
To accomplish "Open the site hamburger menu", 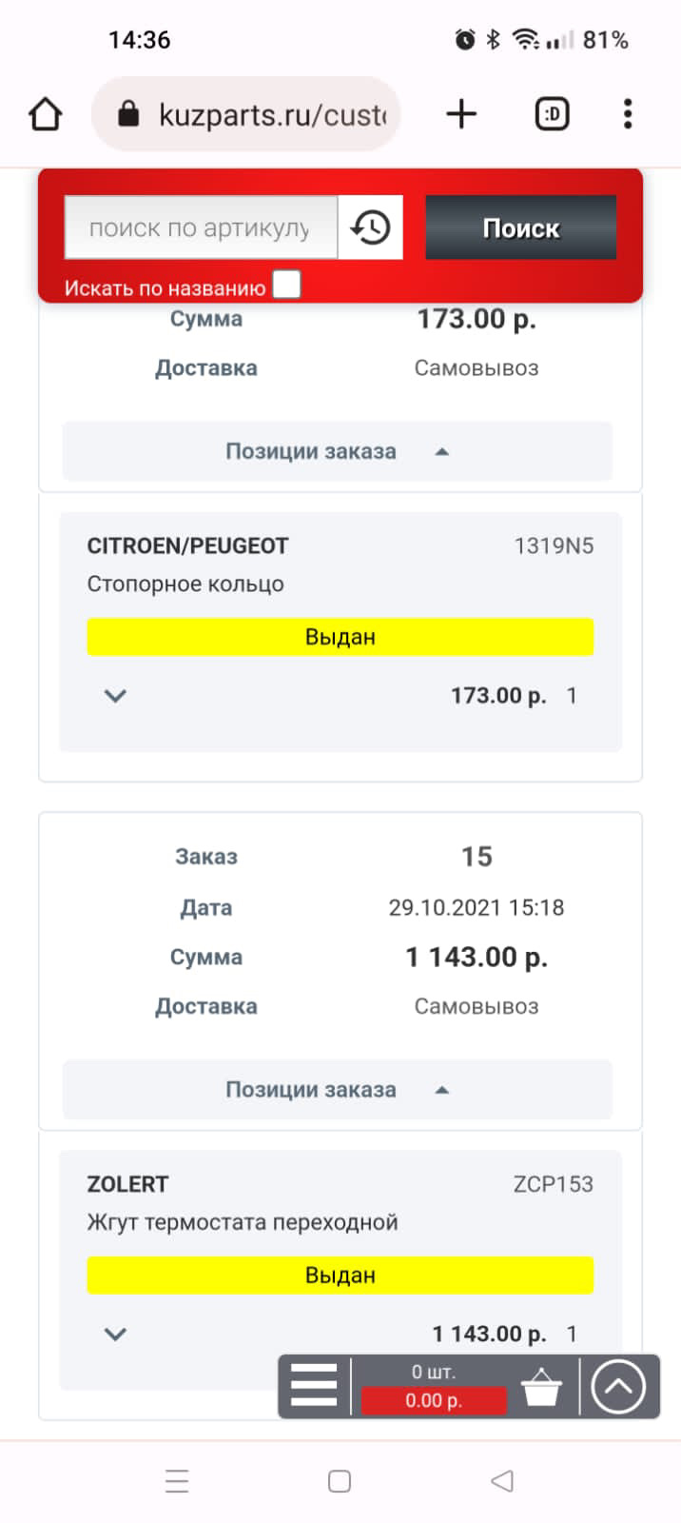I will [x=314, y=1387].
